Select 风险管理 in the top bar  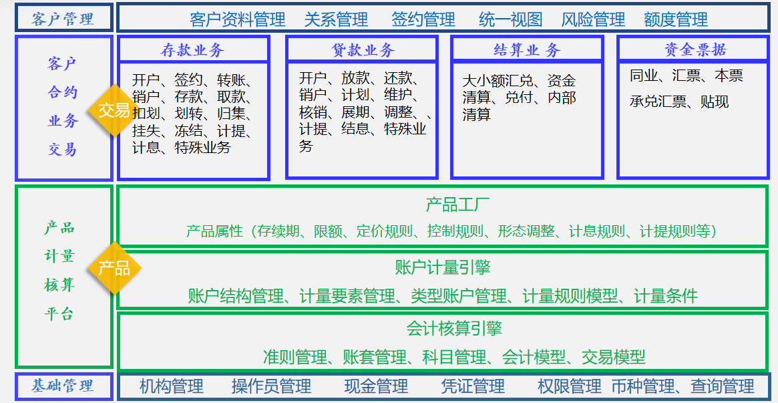point(593,19)
